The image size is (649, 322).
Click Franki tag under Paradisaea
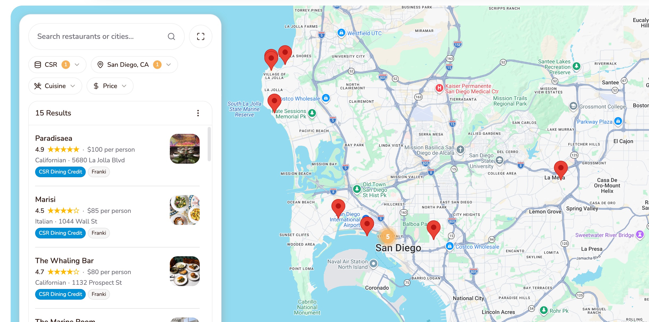click(99, 172)
